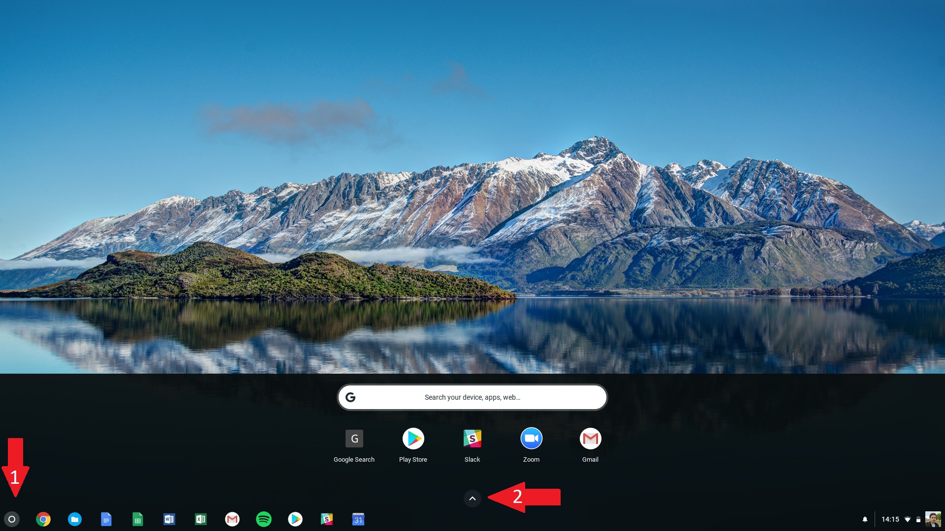The width and height of the screenshot is (945, 531).
Task: Open Chrome browser from taskbar
Action: [x=43, y=519]
